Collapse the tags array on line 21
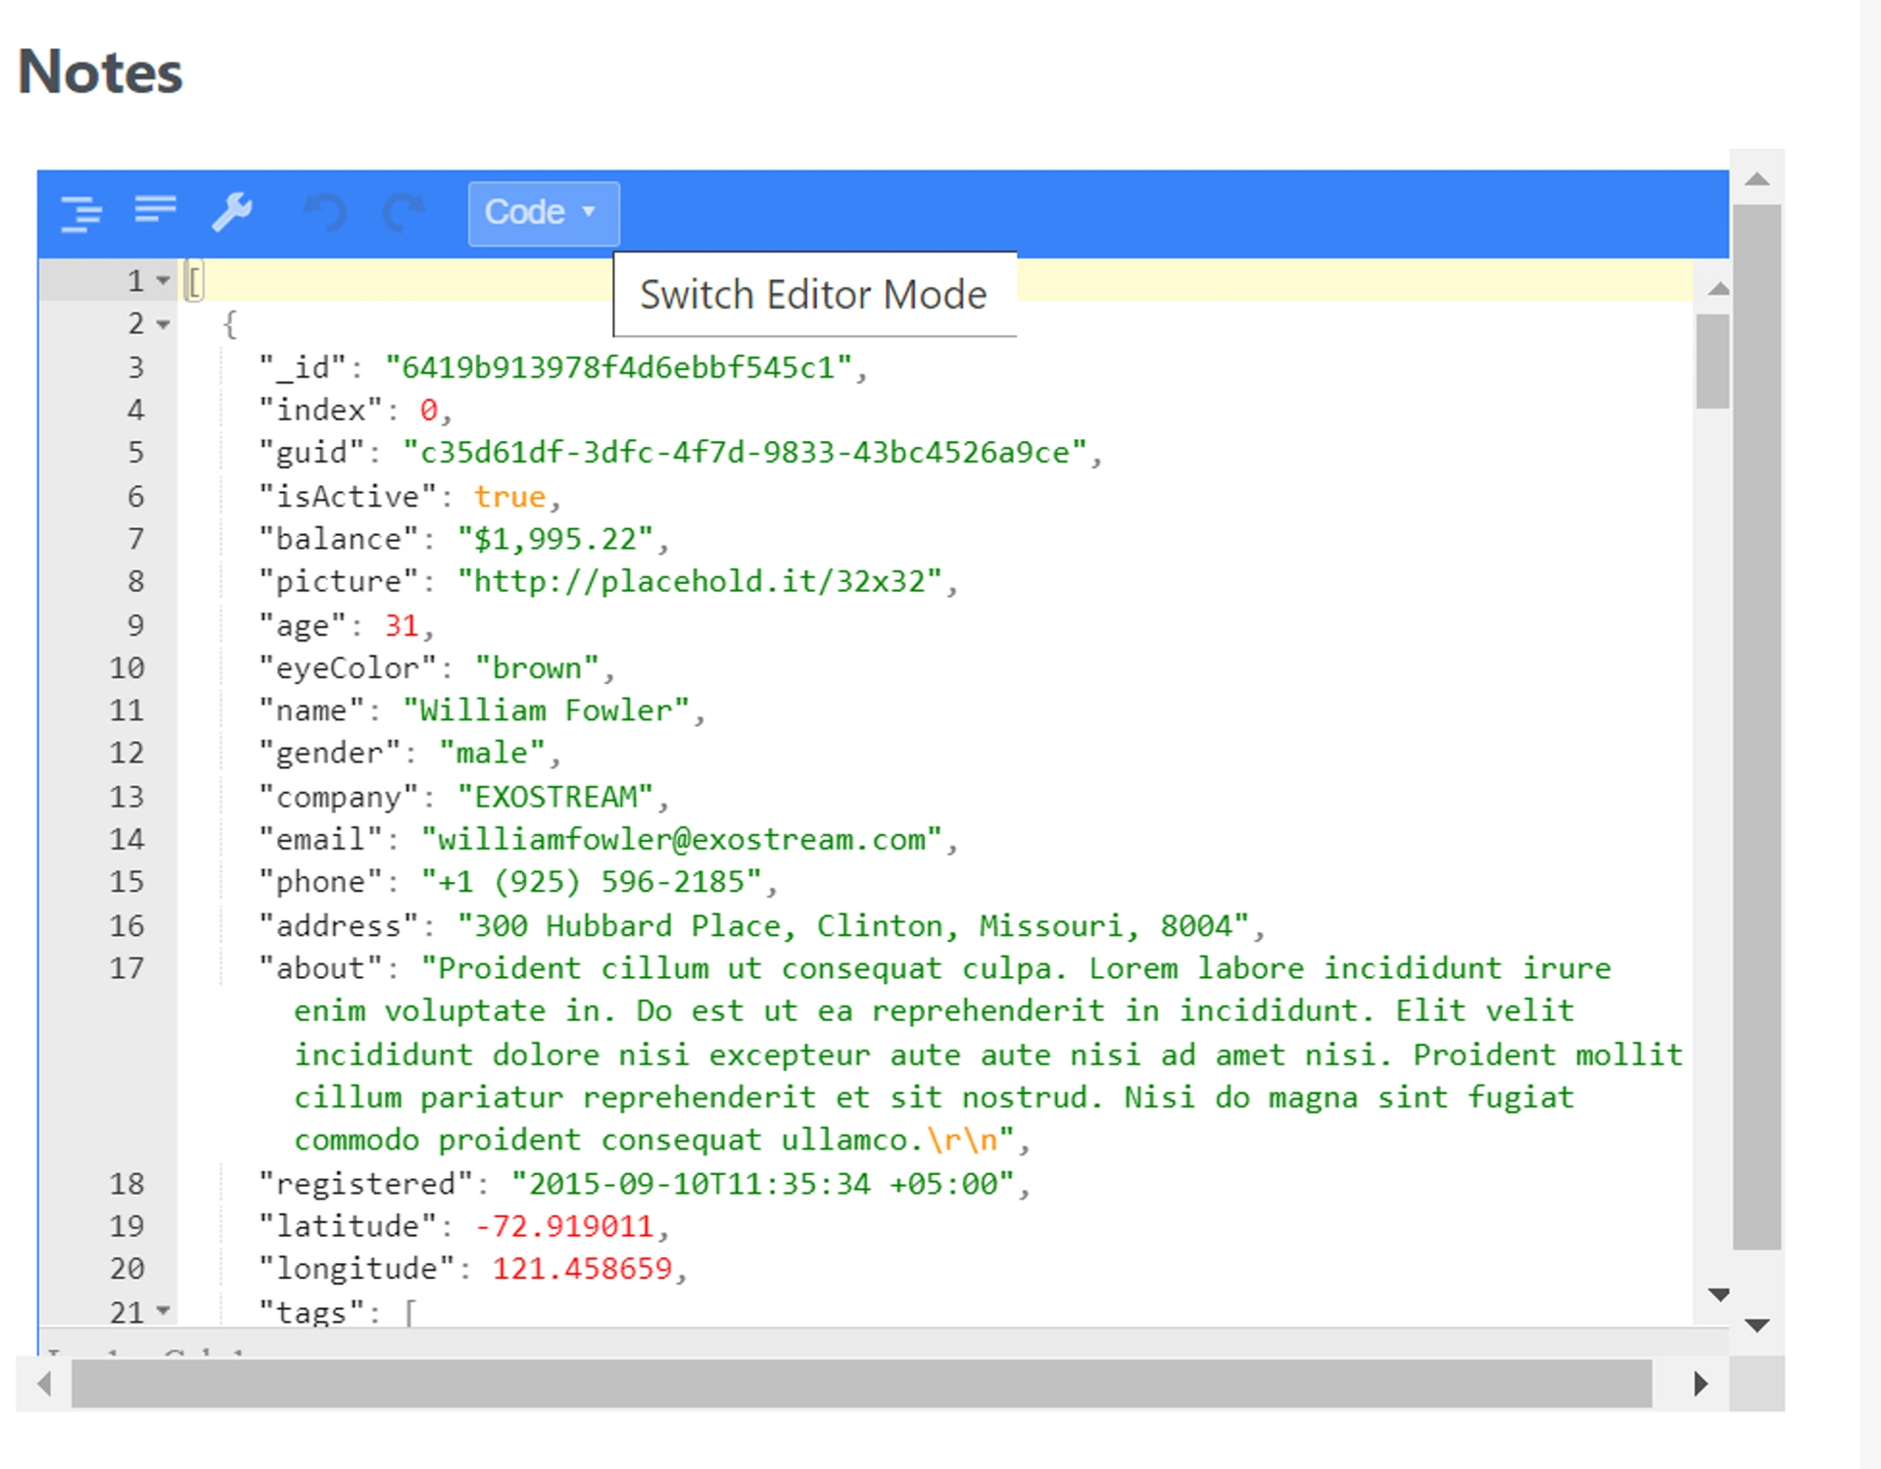1881x1469 pixels. click(x=164, y=1310)
